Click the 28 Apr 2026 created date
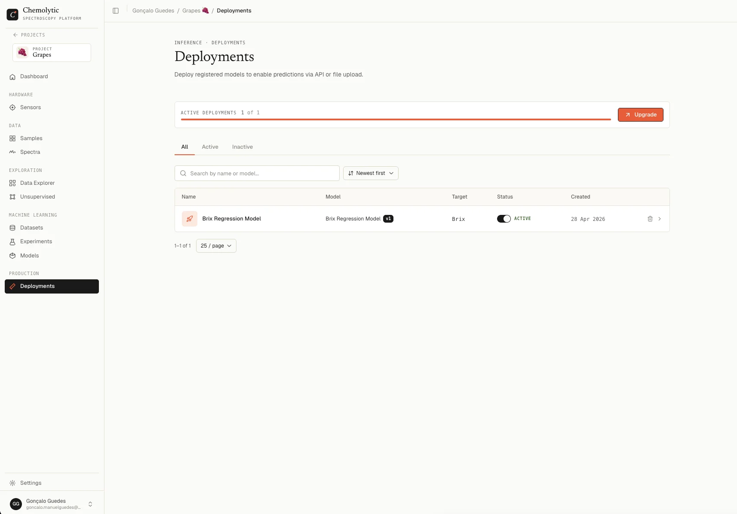 click(588, 219)
